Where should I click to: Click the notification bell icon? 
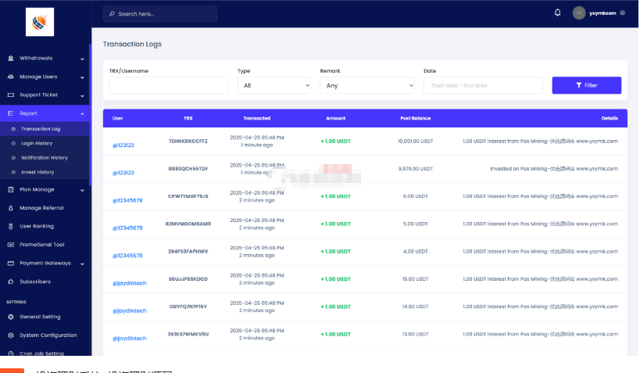tap(557, 13)
